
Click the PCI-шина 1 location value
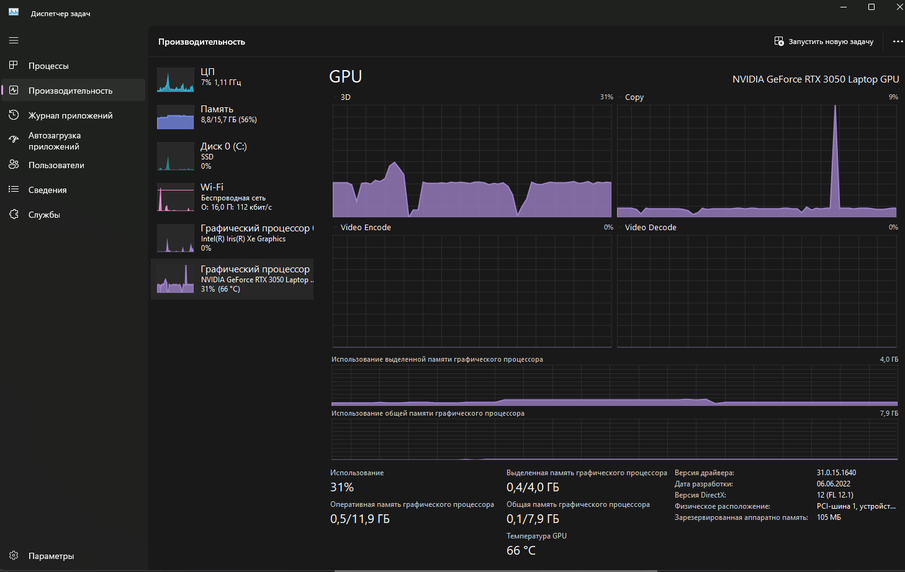(x=857, y=506)
